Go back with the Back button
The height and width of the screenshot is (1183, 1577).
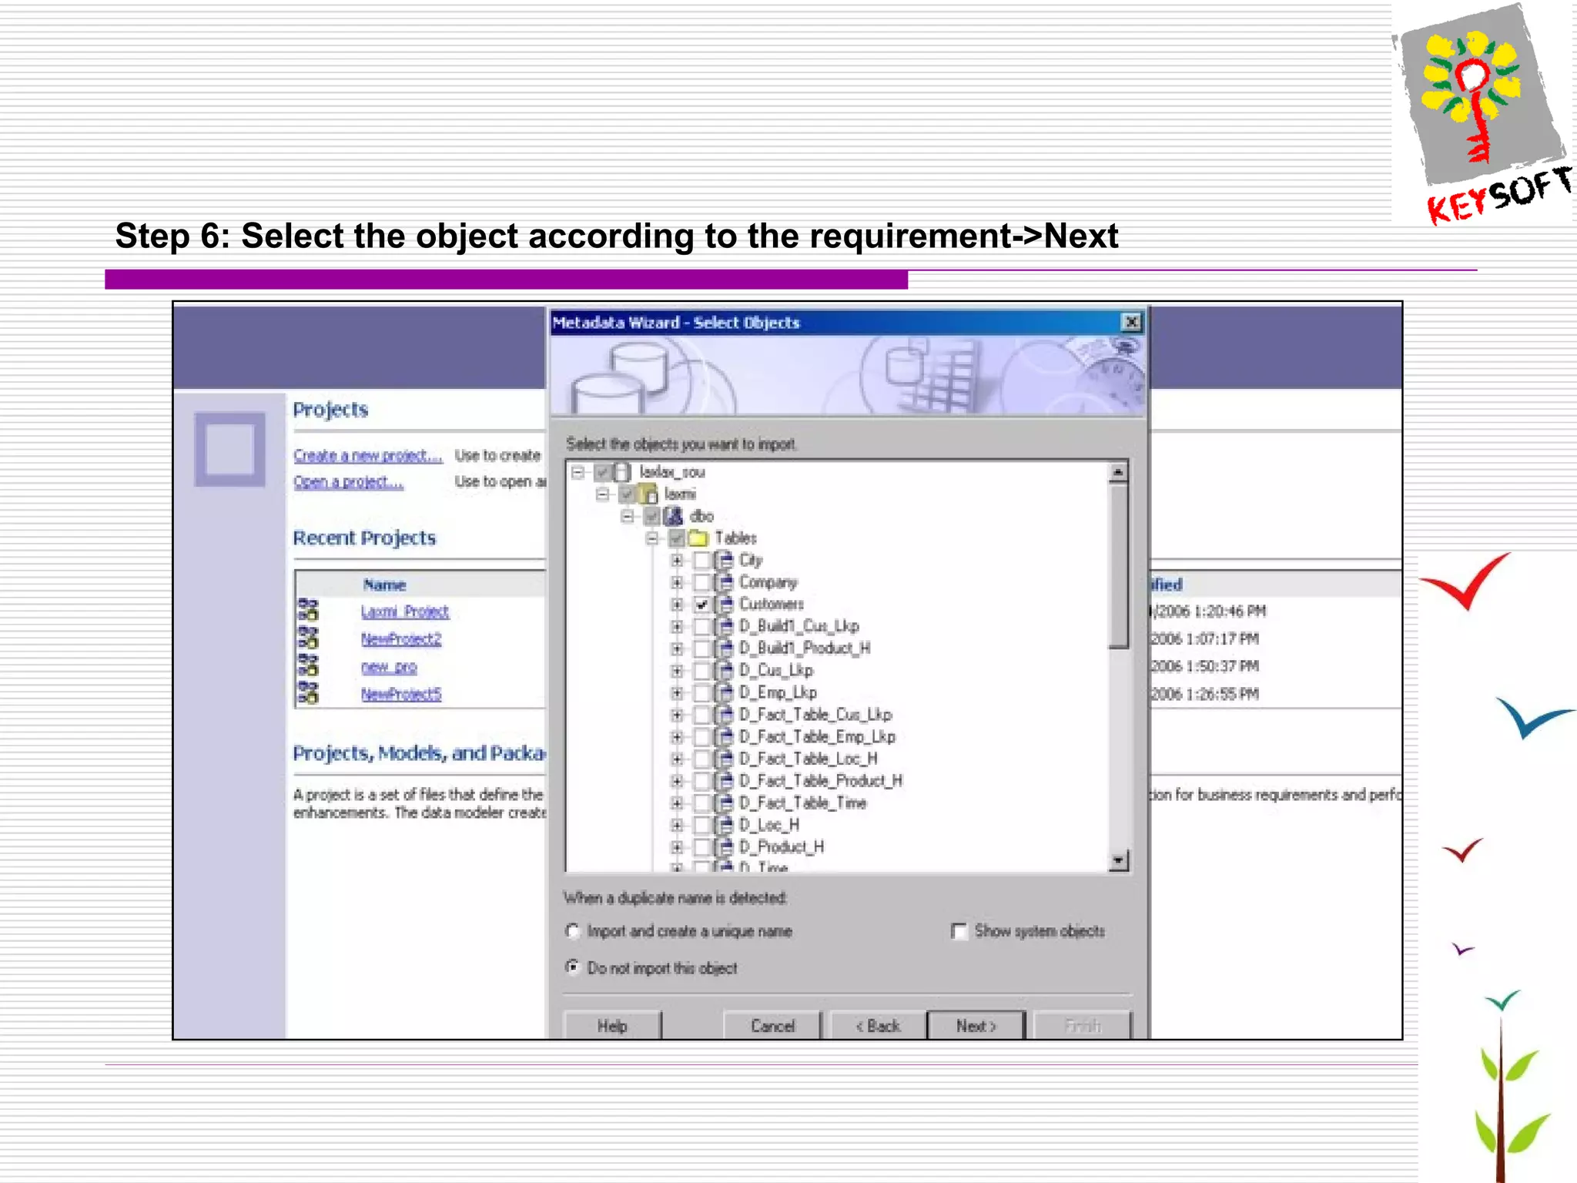(x=878, y=1026)
